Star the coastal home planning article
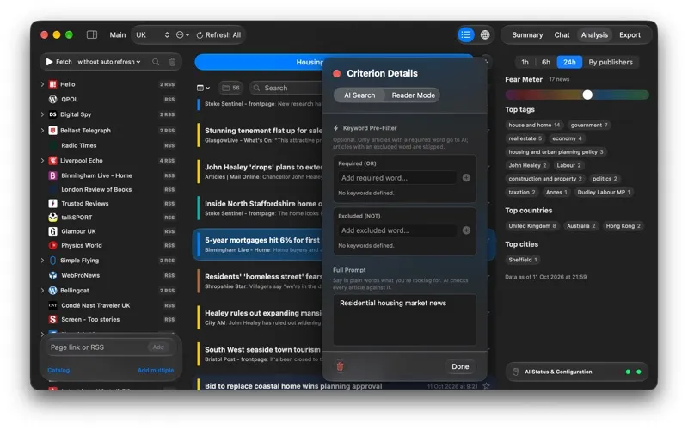 coord(486,386)
